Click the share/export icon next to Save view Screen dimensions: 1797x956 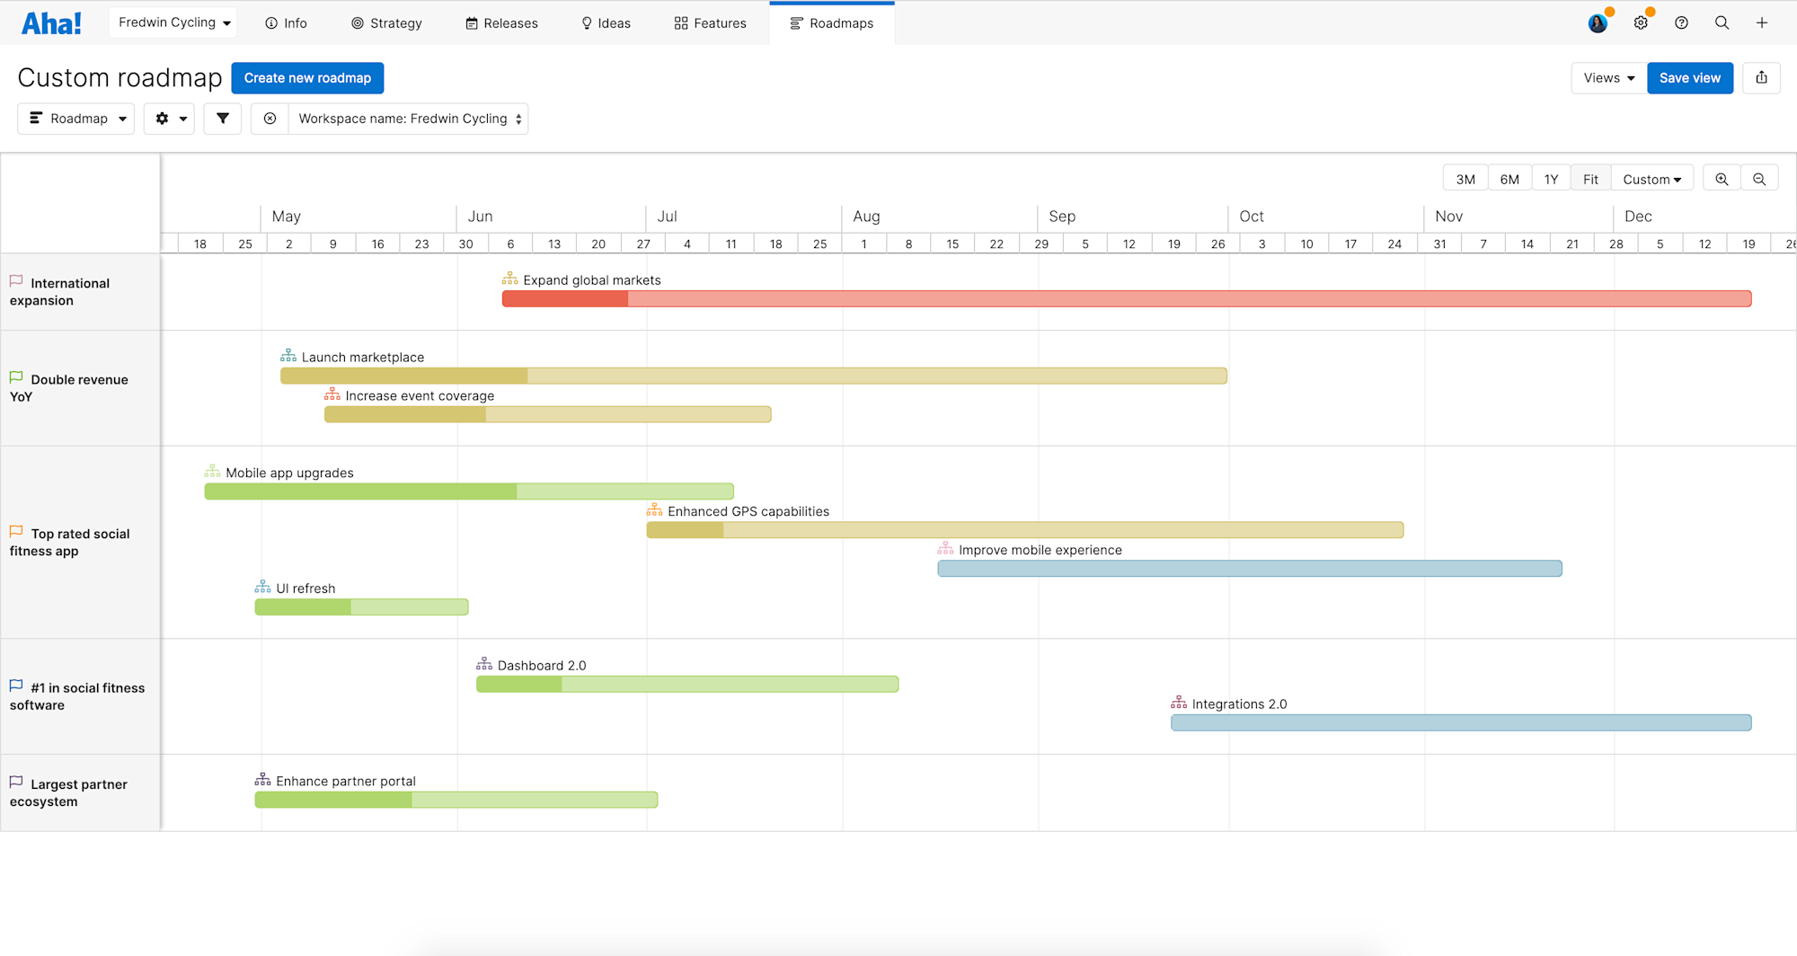[x=1761, y=77]
